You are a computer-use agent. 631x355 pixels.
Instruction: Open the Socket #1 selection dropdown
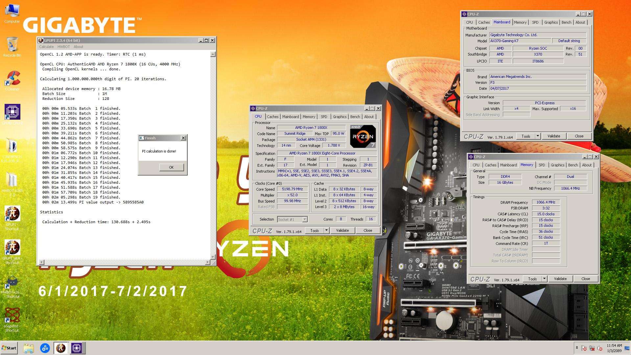(x=292, y=219)
